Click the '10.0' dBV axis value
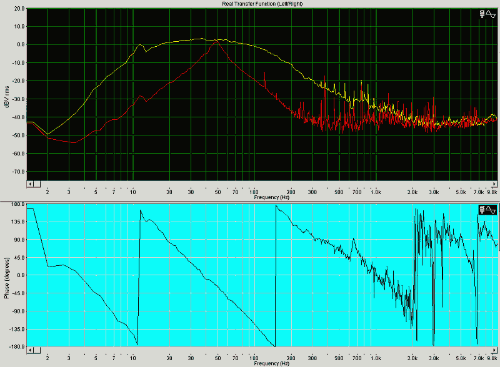 pyautogui.click(x=19, y=26)
